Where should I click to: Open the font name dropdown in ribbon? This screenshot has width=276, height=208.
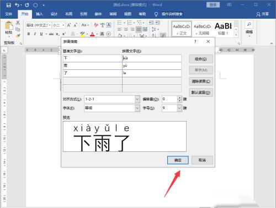coord(50,25)
